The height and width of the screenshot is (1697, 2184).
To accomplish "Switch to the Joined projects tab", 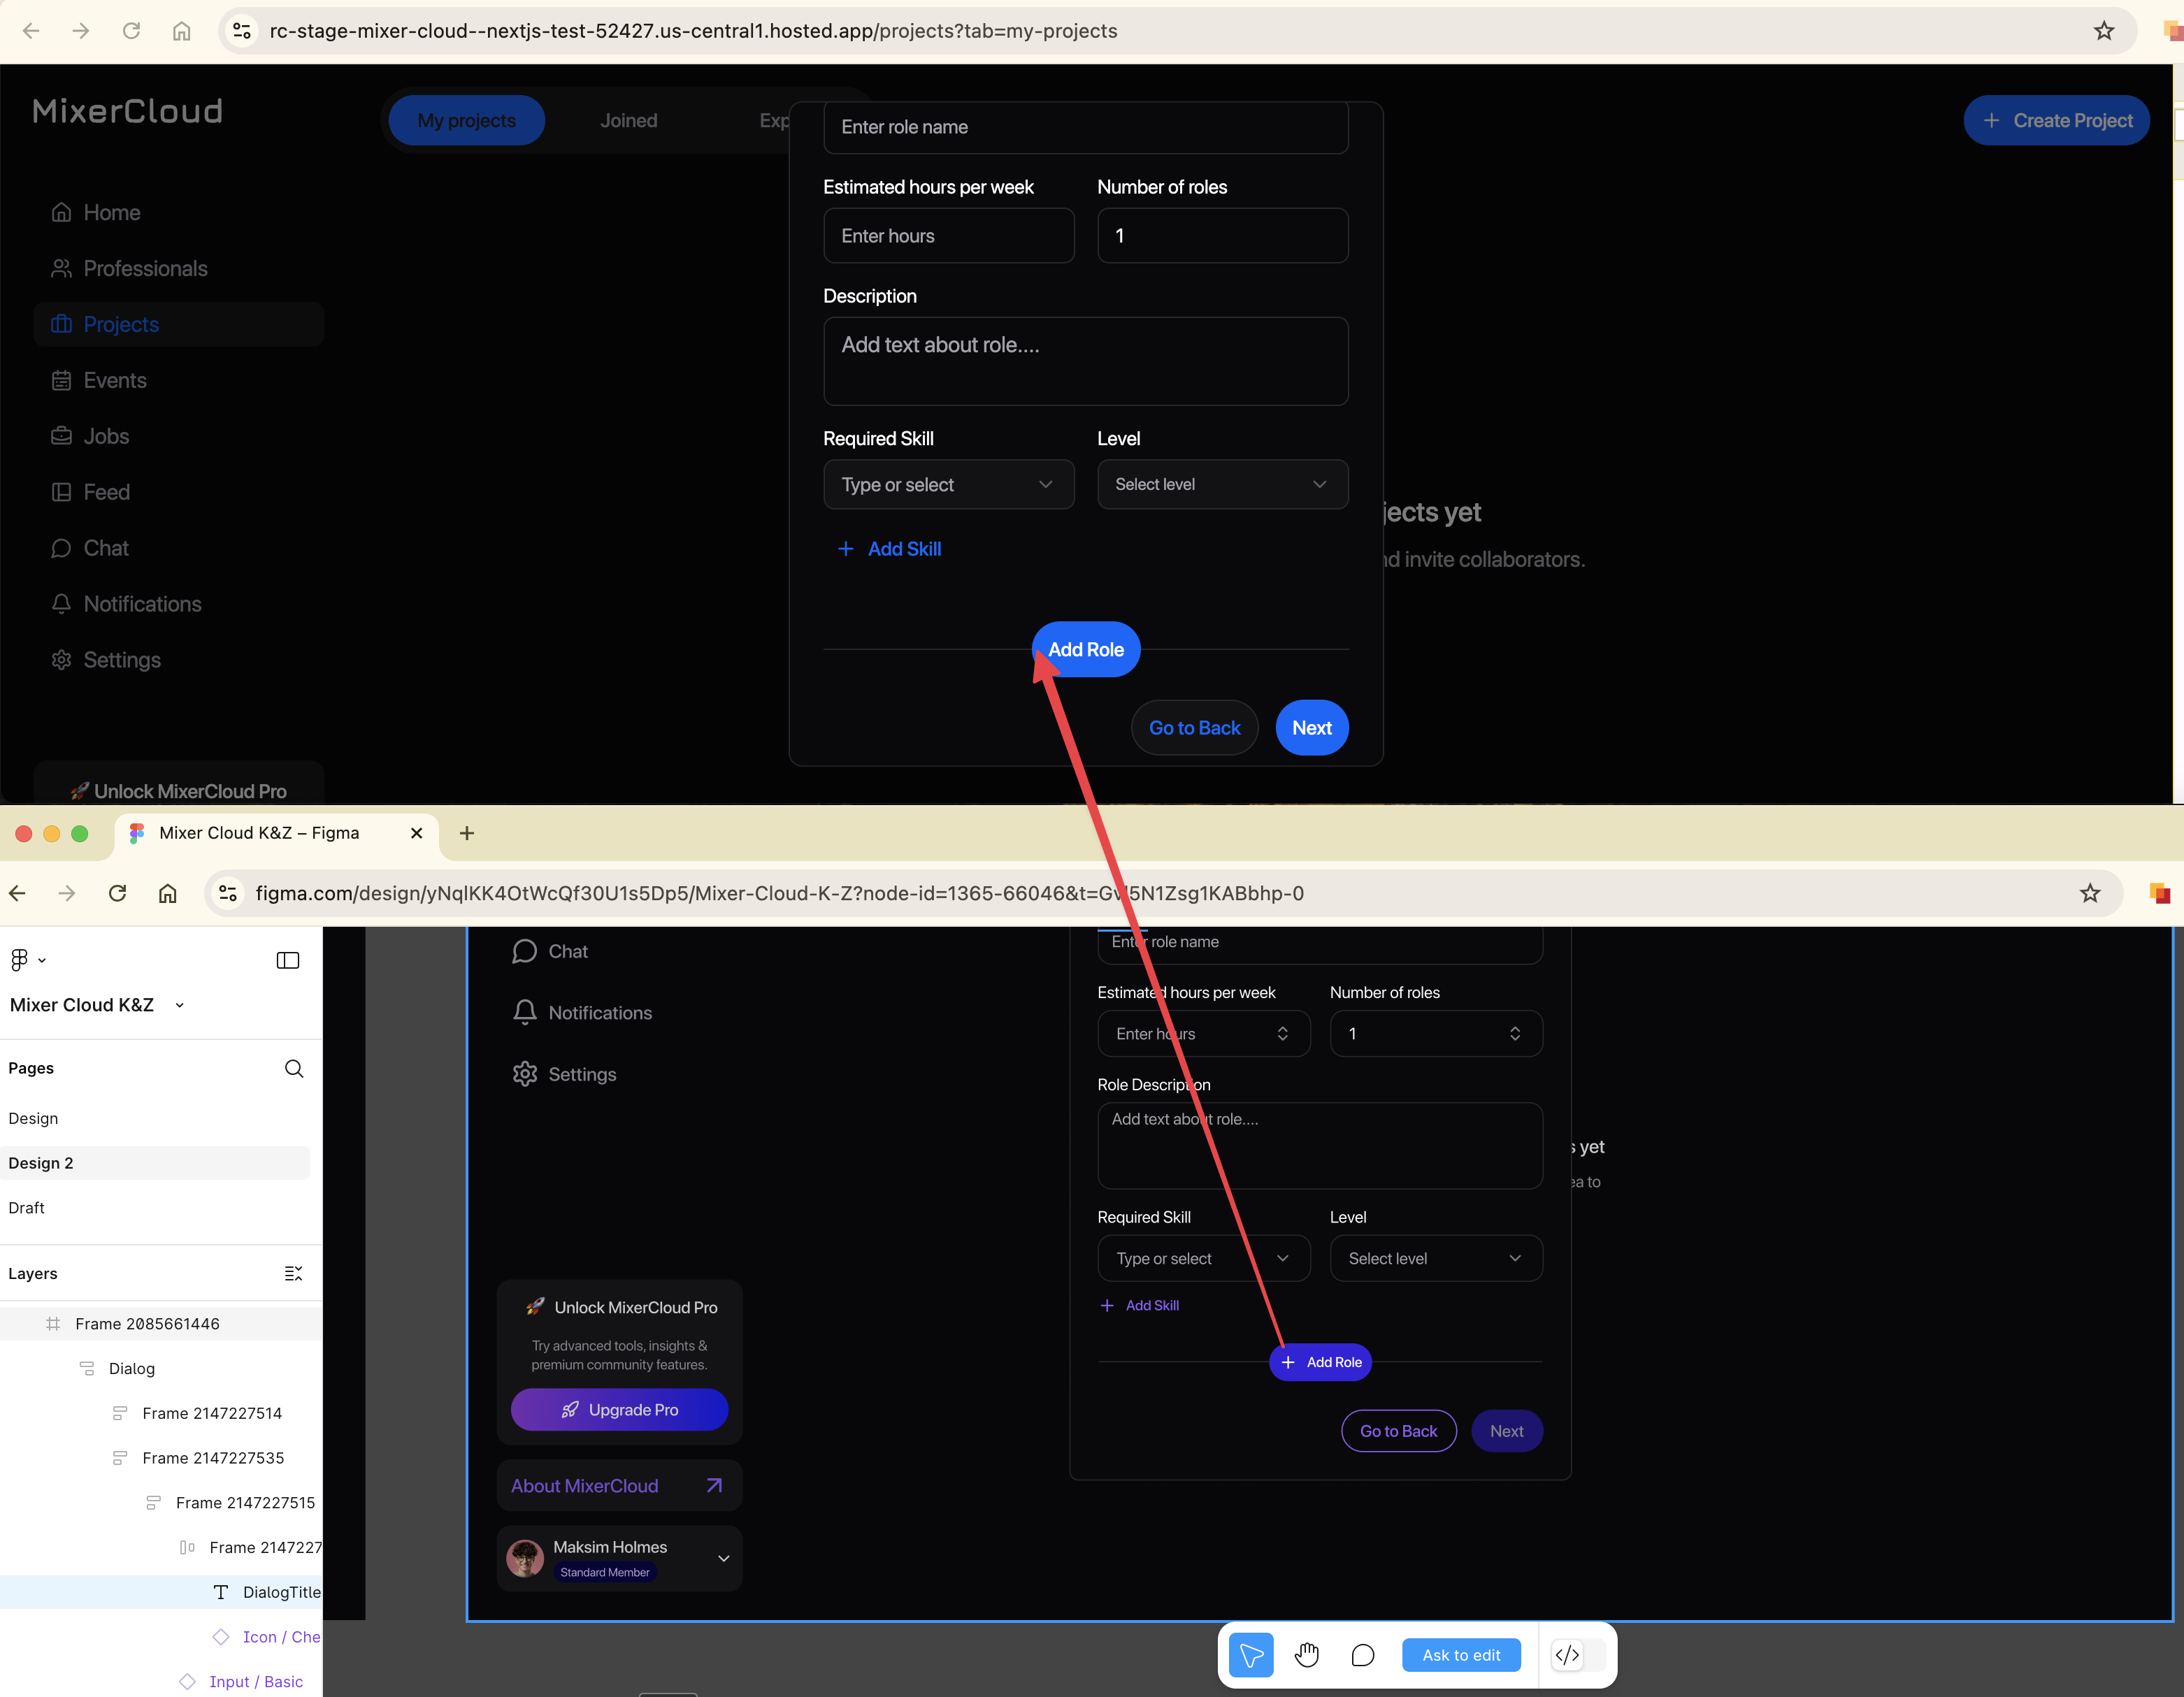I will [x=628, y=120].
